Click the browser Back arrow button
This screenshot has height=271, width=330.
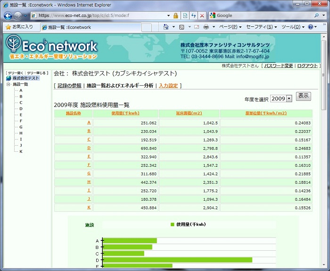pyautogui.click(x=8, y=16)
